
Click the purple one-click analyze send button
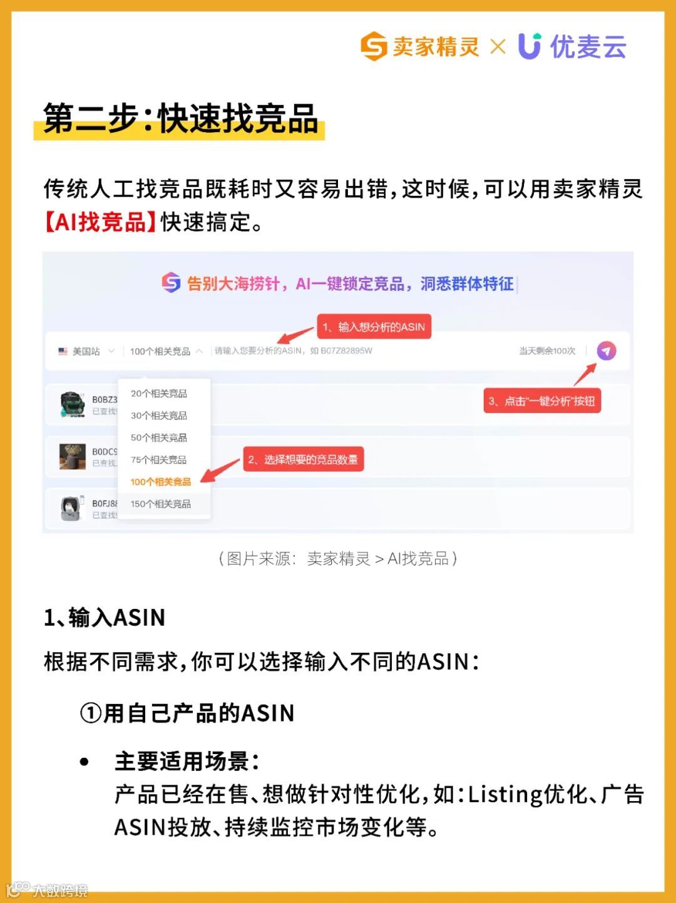point(606,350)
